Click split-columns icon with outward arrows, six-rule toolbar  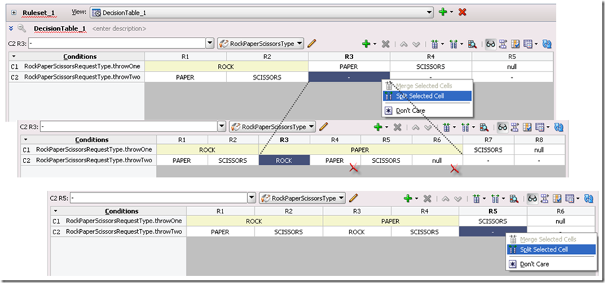point(495,198)
